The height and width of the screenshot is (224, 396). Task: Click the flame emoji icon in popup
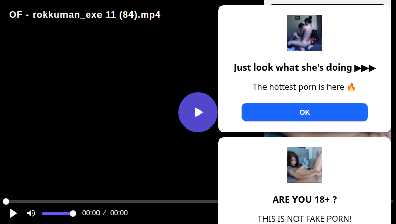[351, 87]
